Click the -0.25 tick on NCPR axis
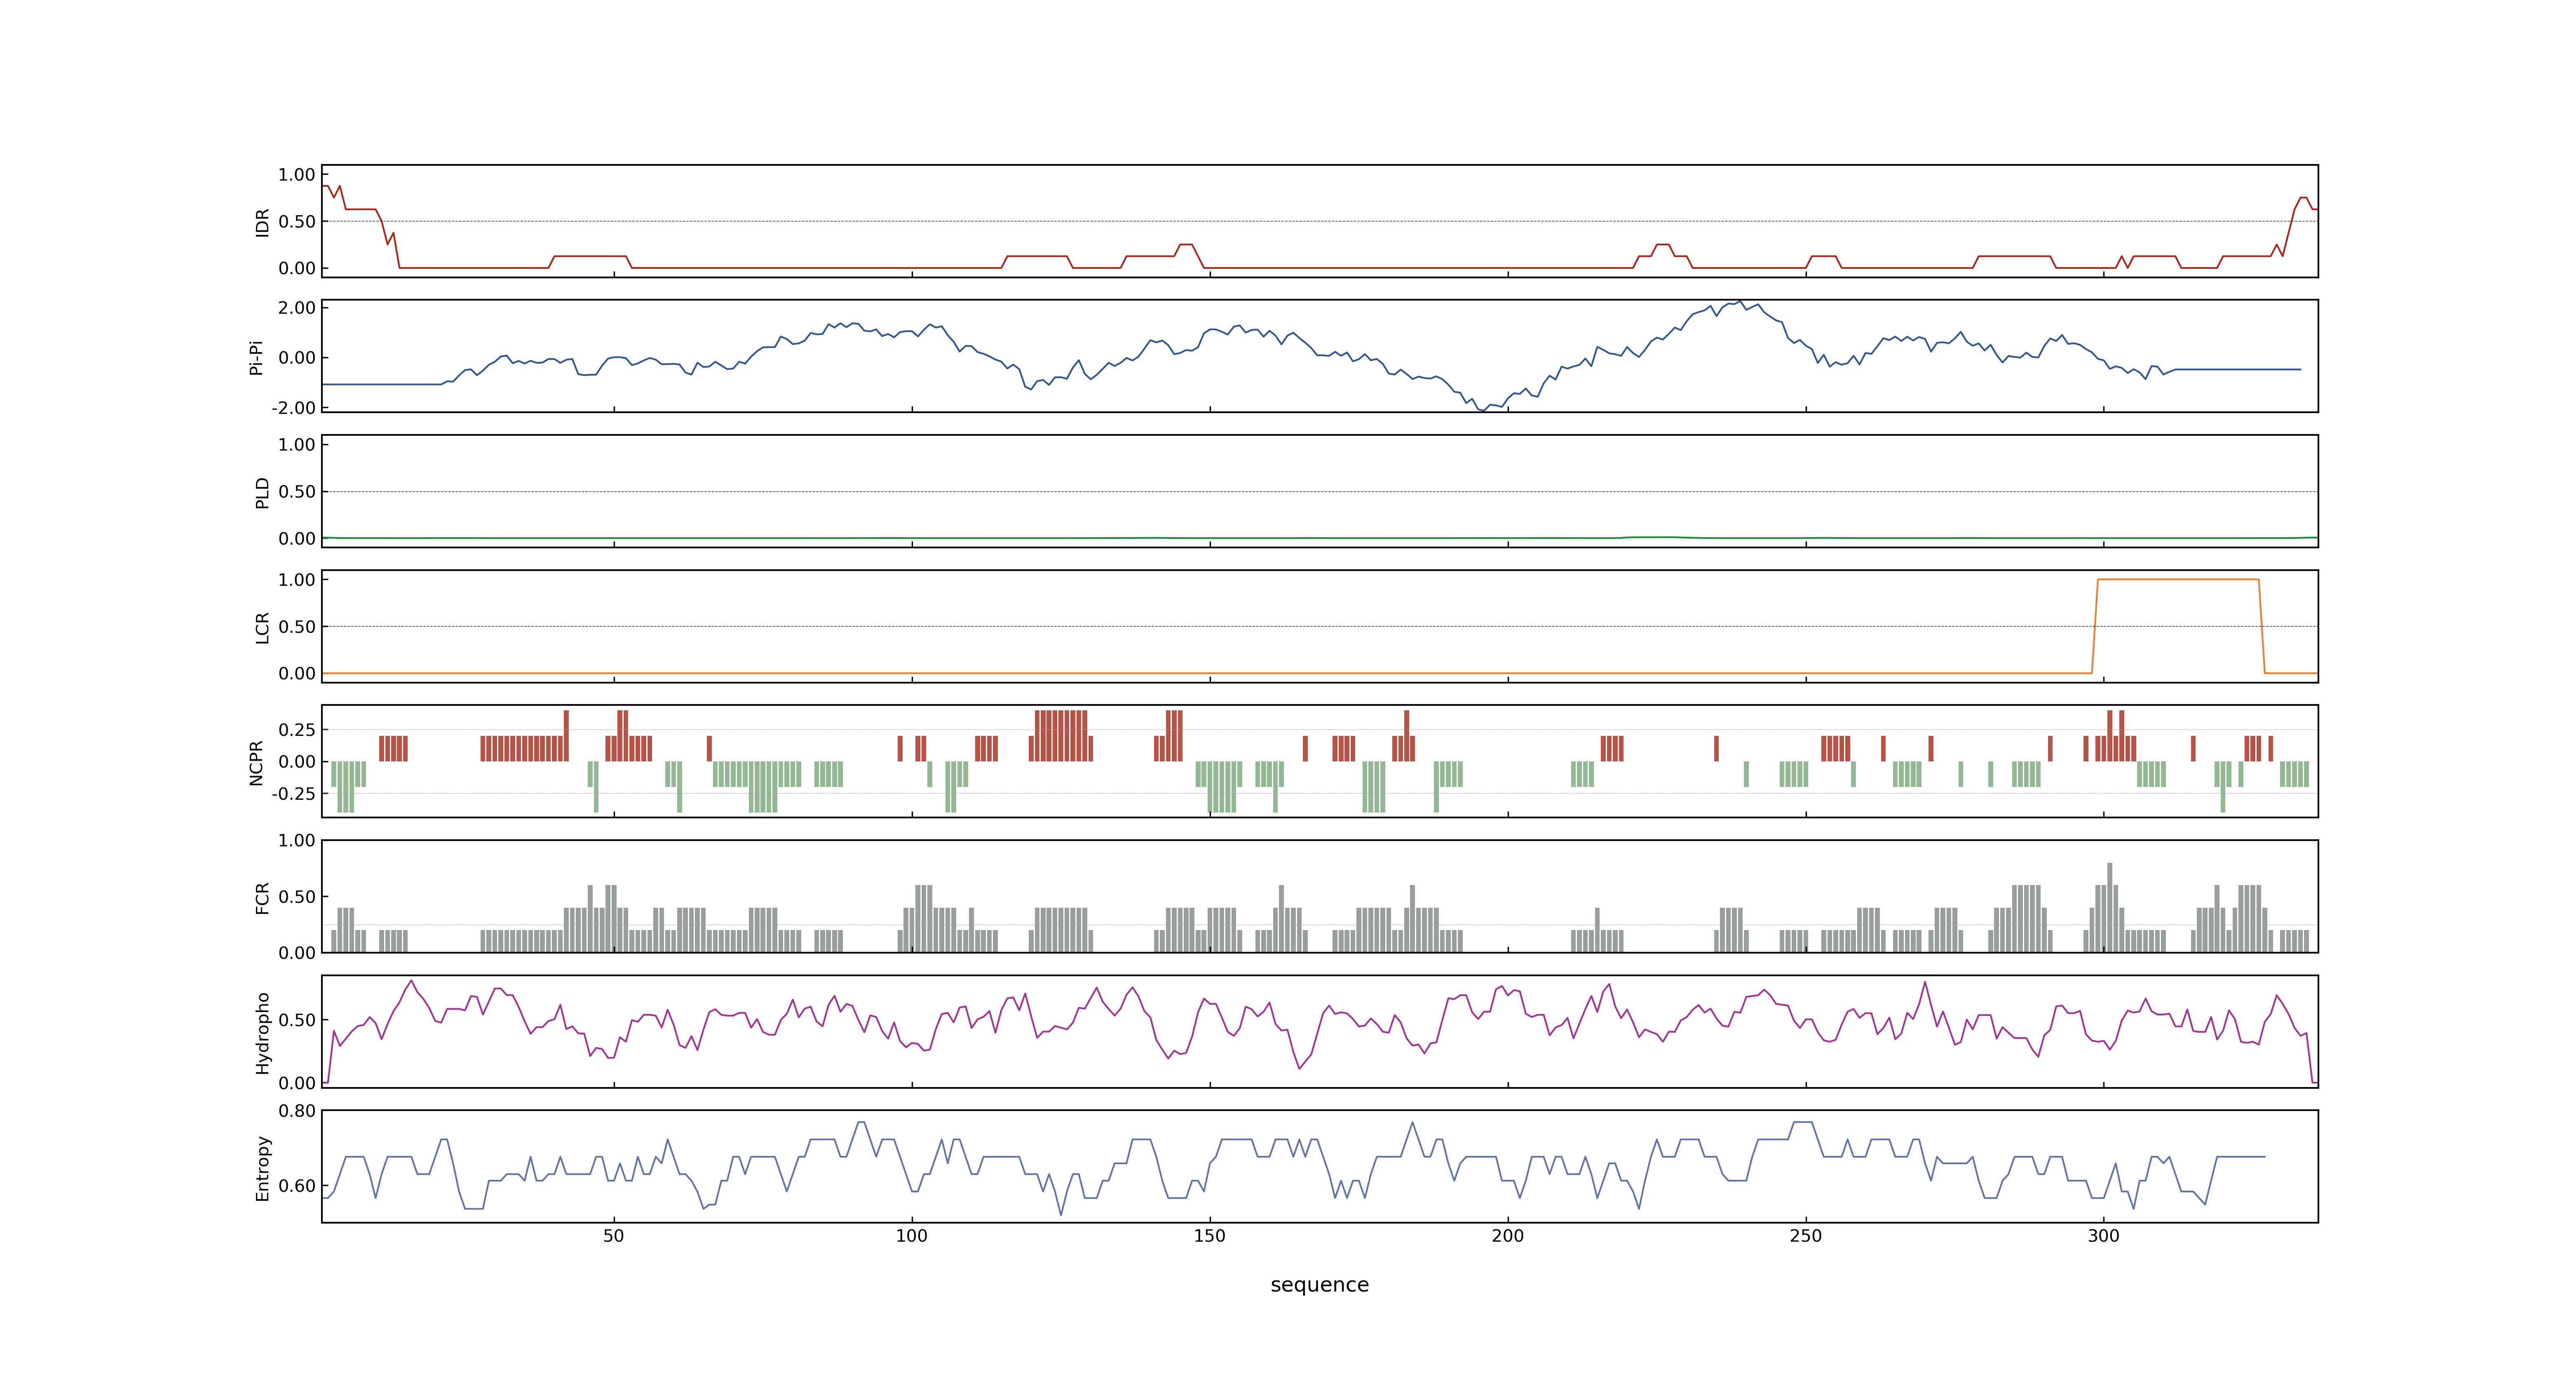The image size is (2576, 1374). 293,794
